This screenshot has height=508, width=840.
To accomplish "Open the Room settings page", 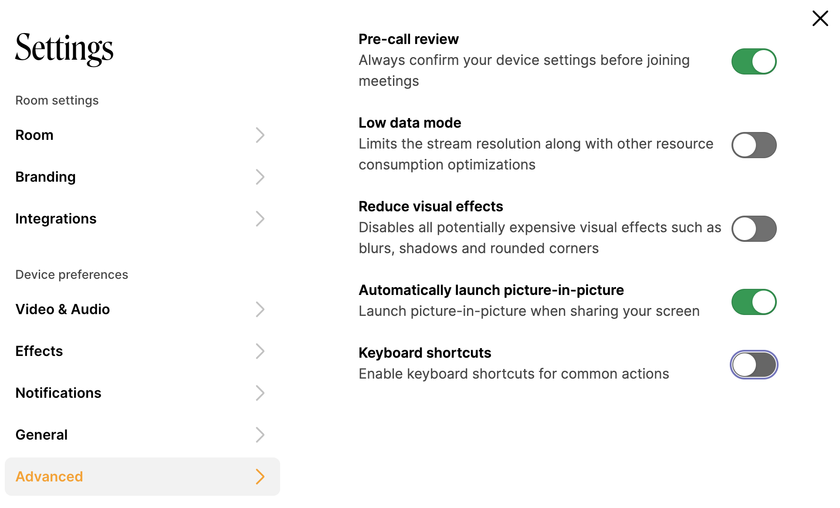I will (x=34, y=135).
